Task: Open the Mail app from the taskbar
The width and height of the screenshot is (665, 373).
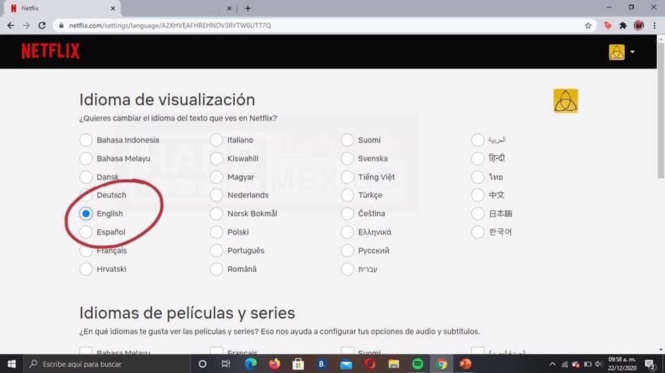Action: click(x=346, y=364)
